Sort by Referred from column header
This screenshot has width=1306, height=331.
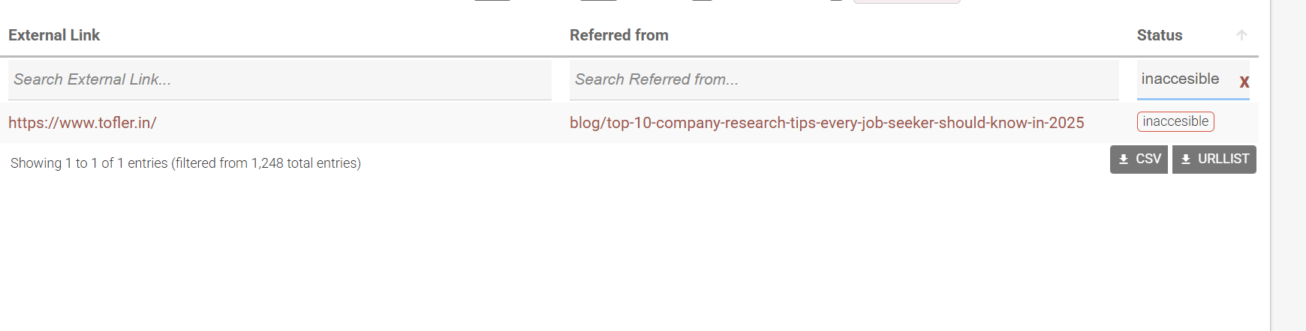[x=618, y=35]
